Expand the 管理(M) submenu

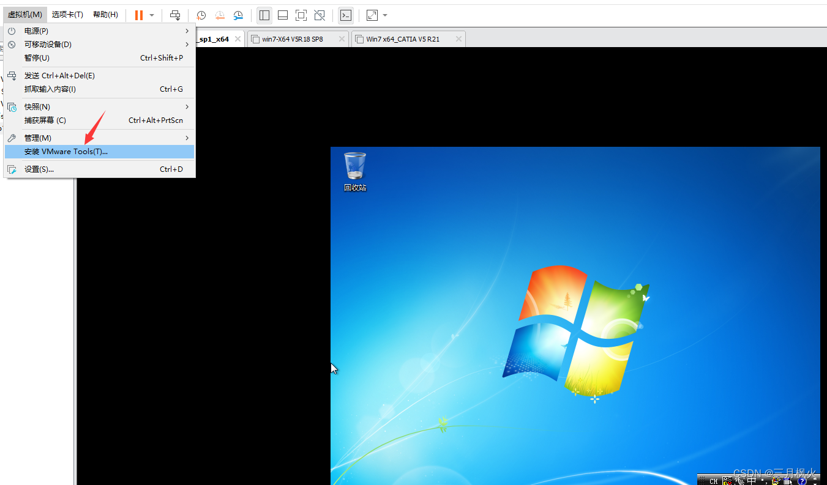pos(99,138)
